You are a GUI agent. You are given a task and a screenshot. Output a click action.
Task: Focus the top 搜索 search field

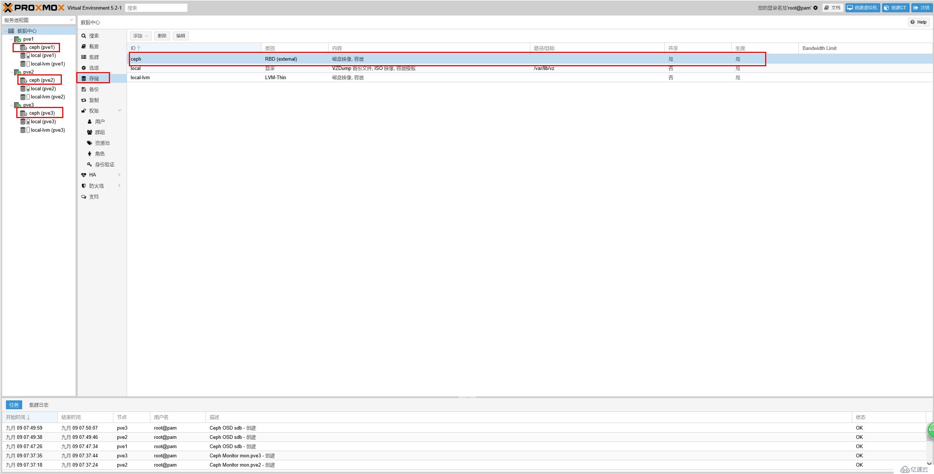(x=156, y=8)
